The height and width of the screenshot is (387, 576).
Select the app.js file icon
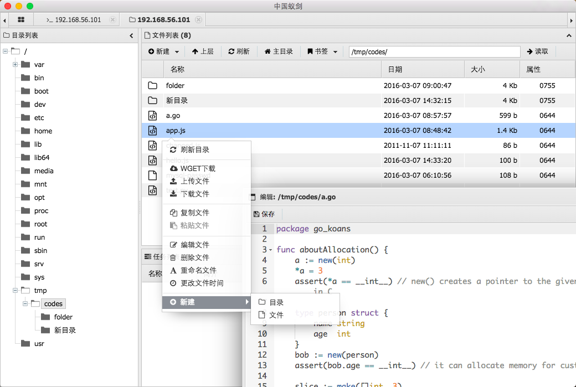click(x=152, y=130)
